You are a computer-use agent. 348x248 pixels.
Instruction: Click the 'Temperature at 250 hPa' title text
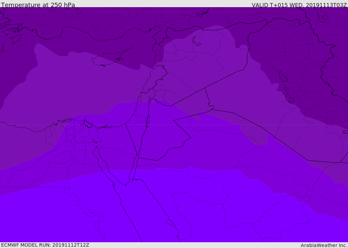point(38,5)
